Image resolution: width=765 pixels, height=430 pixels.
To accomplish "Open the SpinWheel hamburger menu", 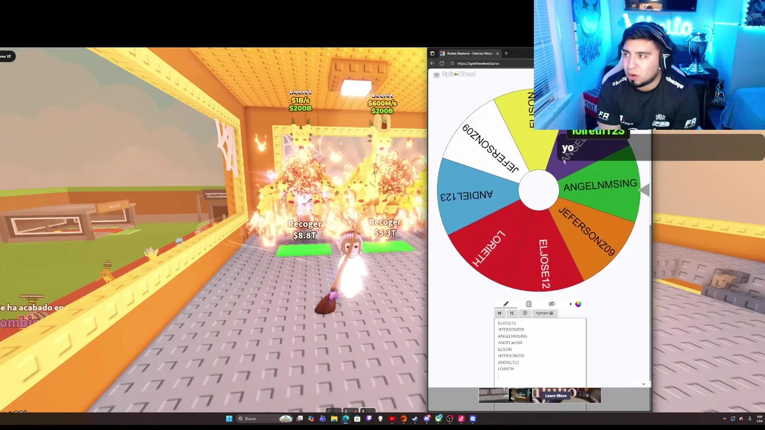I will 436,75.
